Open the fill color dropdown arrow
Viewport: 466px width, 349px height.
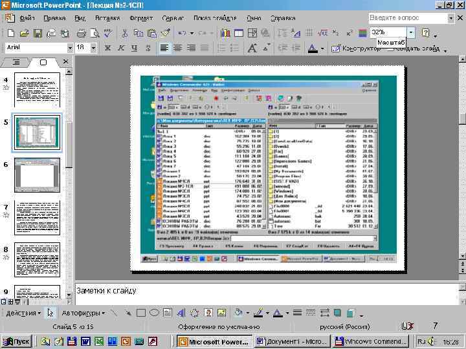point(247,313)
